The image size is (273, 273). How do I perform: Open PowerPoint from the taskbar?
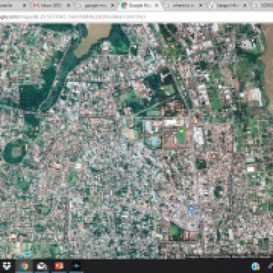pos(59,266)
